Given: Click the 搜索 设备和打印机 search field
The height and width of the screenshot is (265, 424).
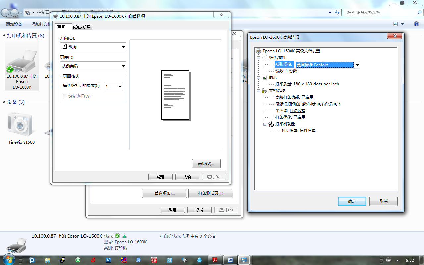Looking at the screenshot, I should coord(380,12).
